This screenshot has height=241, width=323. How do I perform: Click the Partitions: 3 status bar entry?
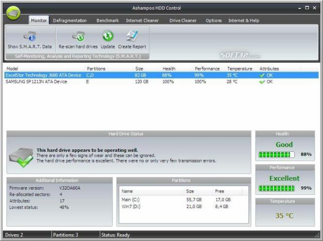pos(66,235)
